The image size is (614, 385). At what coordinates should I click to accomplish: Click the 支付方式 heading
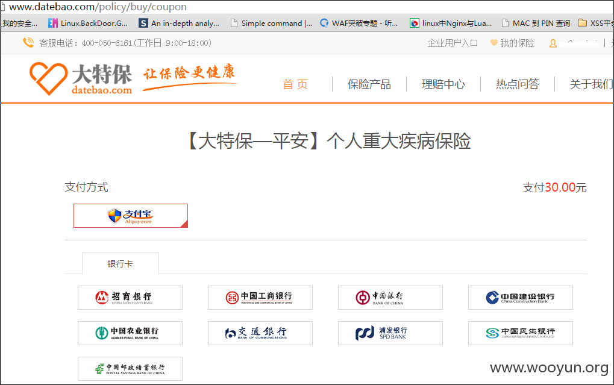[x=87, y=187]
